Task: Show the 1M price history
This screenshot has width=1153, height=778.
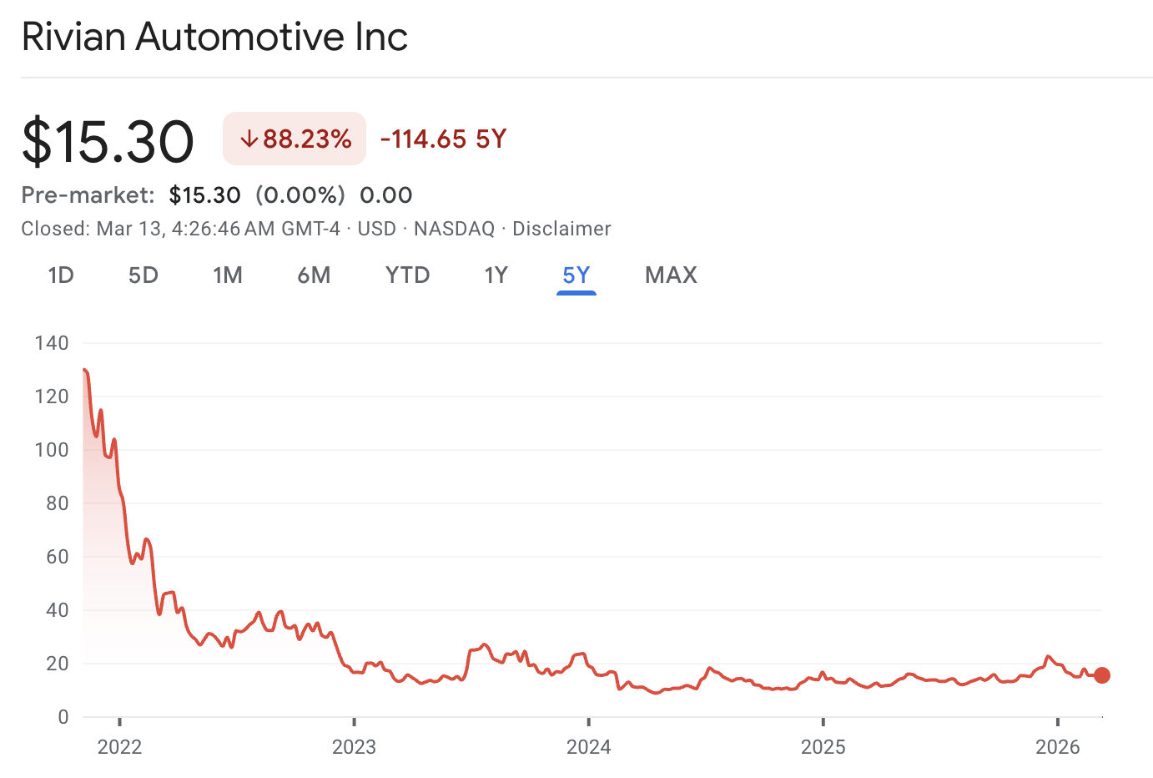Action: tap(228, 275)
